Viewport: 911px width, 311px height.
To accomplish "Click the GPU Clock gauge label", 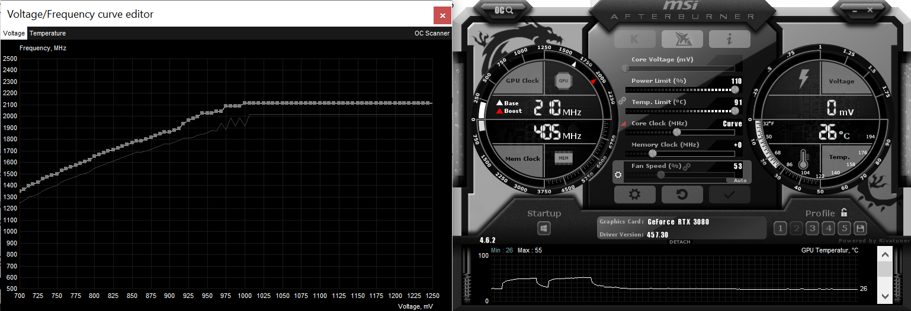I will click(x=522, y=80).
